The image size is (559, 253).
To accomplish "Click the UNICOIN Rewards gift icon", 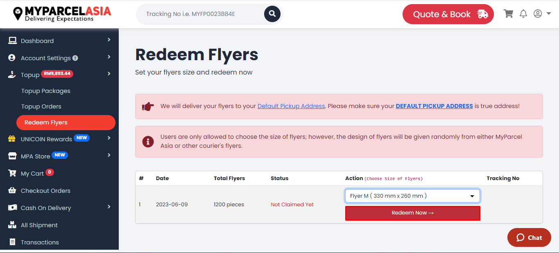I will click(x=12, y=139).
